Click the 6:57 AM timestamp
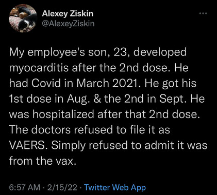Image resolution: width=217 pixels, height=195 pixels. (24, 187)
